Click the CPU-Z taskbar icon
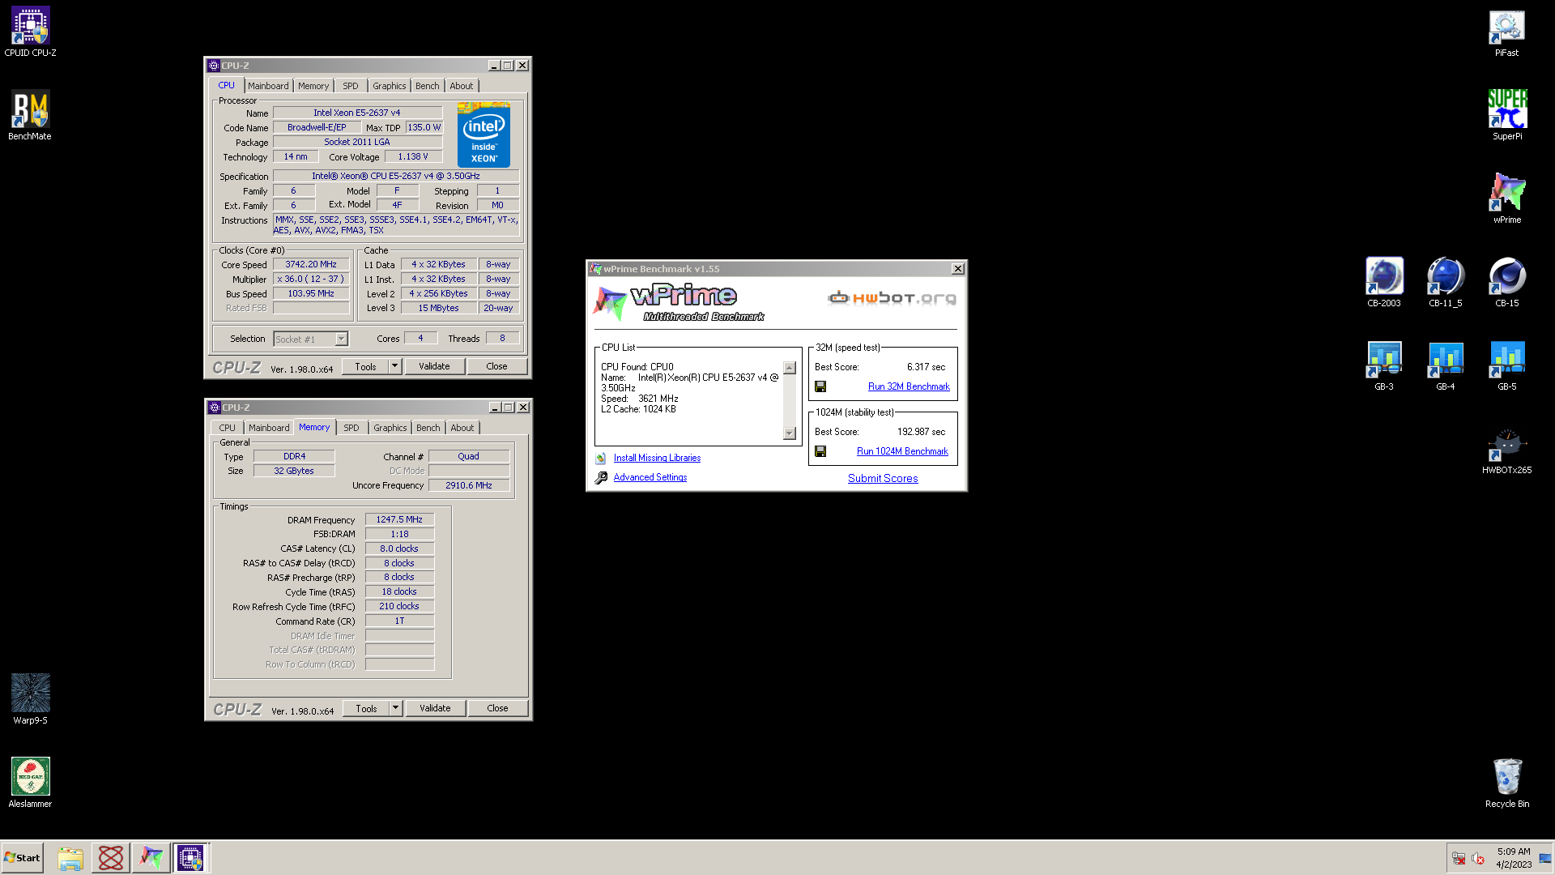Screen dimensions: 1555x875 191,858
